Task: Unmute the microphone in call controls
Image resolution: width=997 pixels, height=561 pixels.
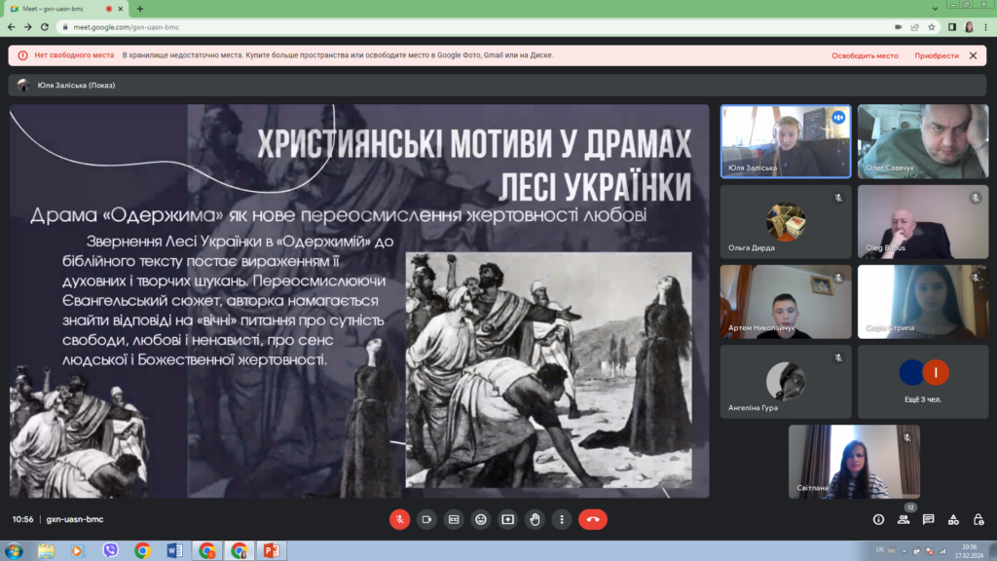Action: coord(399,519)
